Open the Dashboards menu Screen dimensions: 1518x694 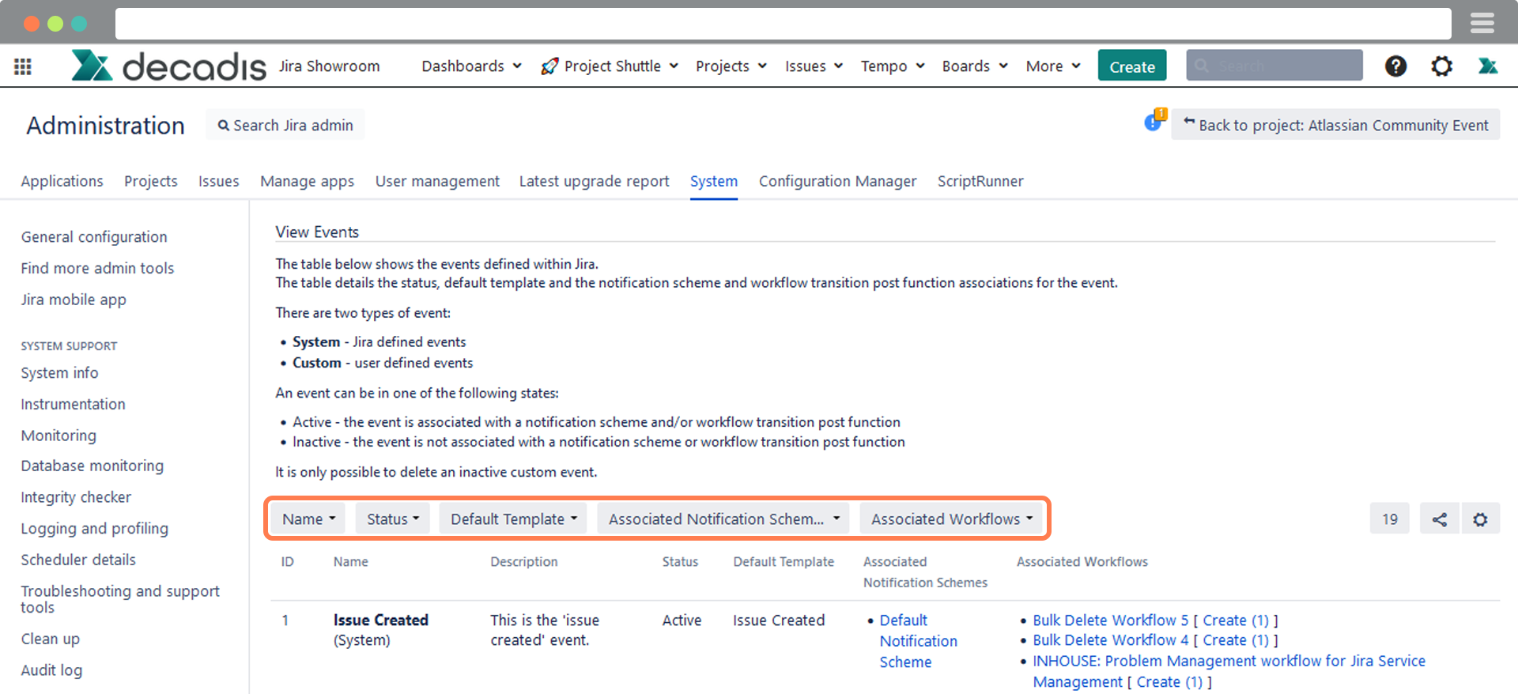click(471, 66)
